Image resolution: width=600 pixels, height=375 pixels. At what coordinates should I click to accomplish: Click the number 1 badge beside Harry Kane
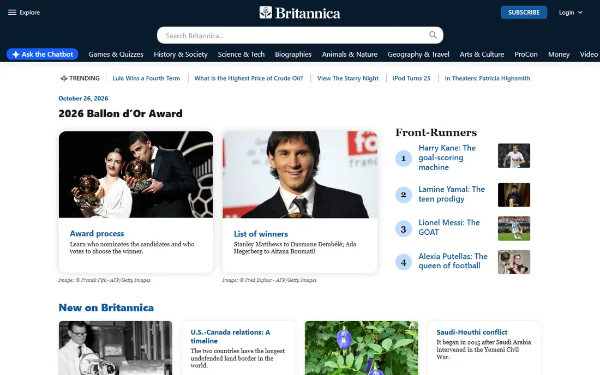tap(403, 158)
